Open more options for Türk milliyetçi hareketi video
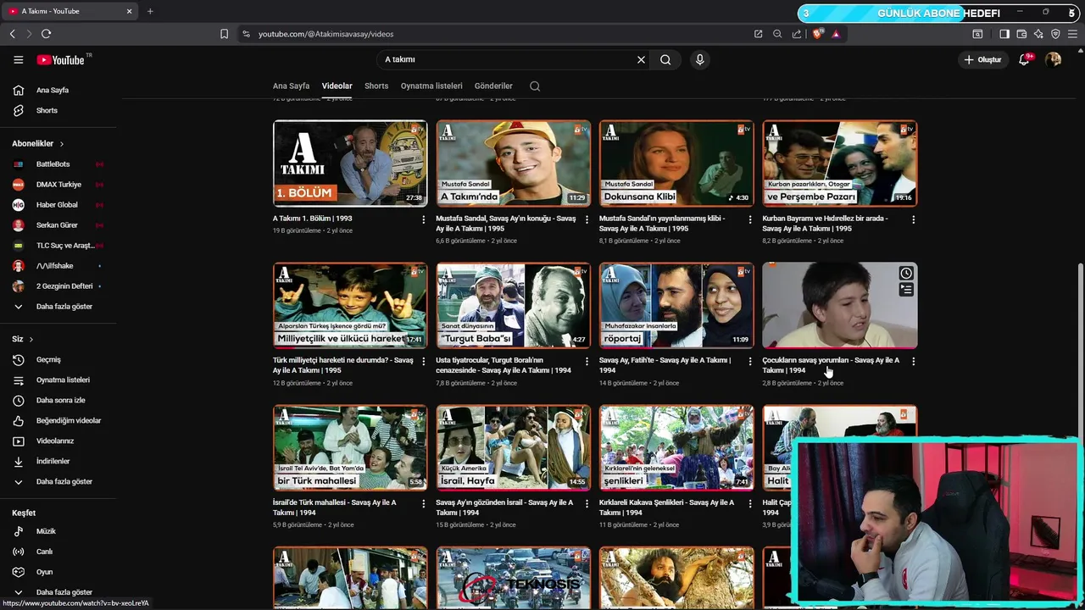The height and width of the screenshot is (610, 1085). pyautogui.click(x=424, y=362)
